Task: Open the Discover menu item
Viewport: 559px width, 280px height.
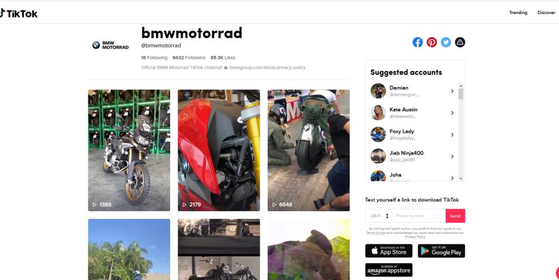Action: coord(546,12)
